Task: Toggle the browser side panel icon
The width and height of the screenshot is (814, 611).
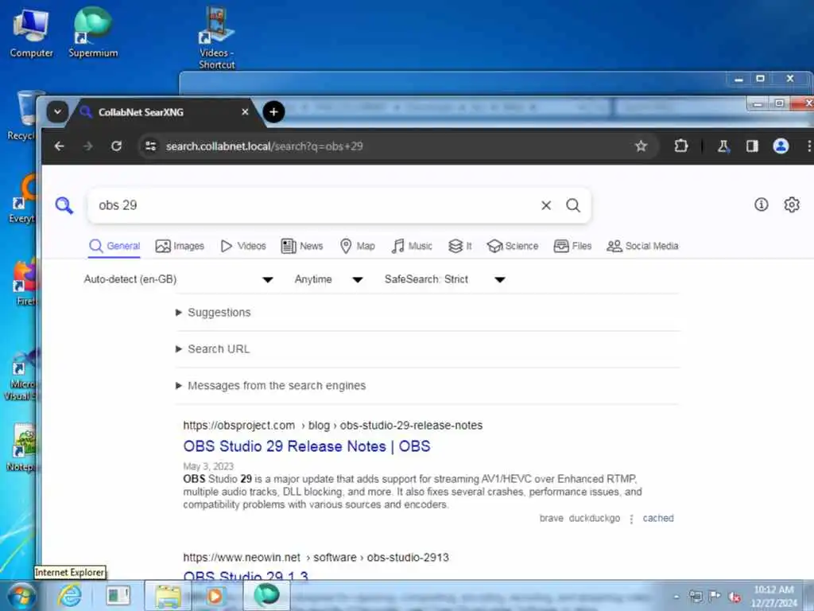Action: click(752, 146)
